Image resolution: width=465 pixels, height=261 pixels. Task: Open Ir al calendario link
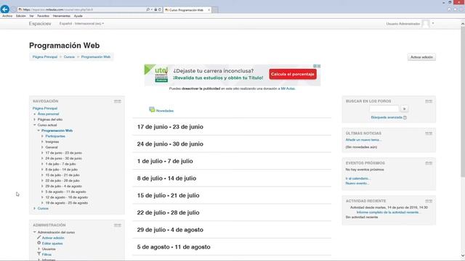tap(358, 178)
